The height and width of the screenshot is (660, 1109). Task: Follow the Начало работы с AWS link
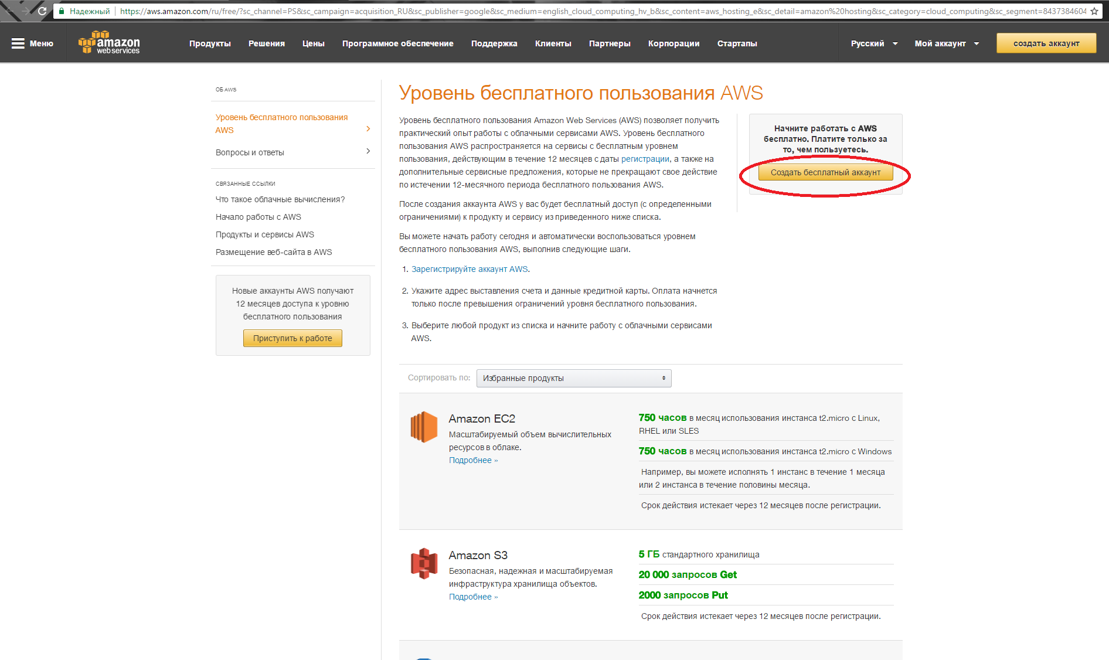258,217
